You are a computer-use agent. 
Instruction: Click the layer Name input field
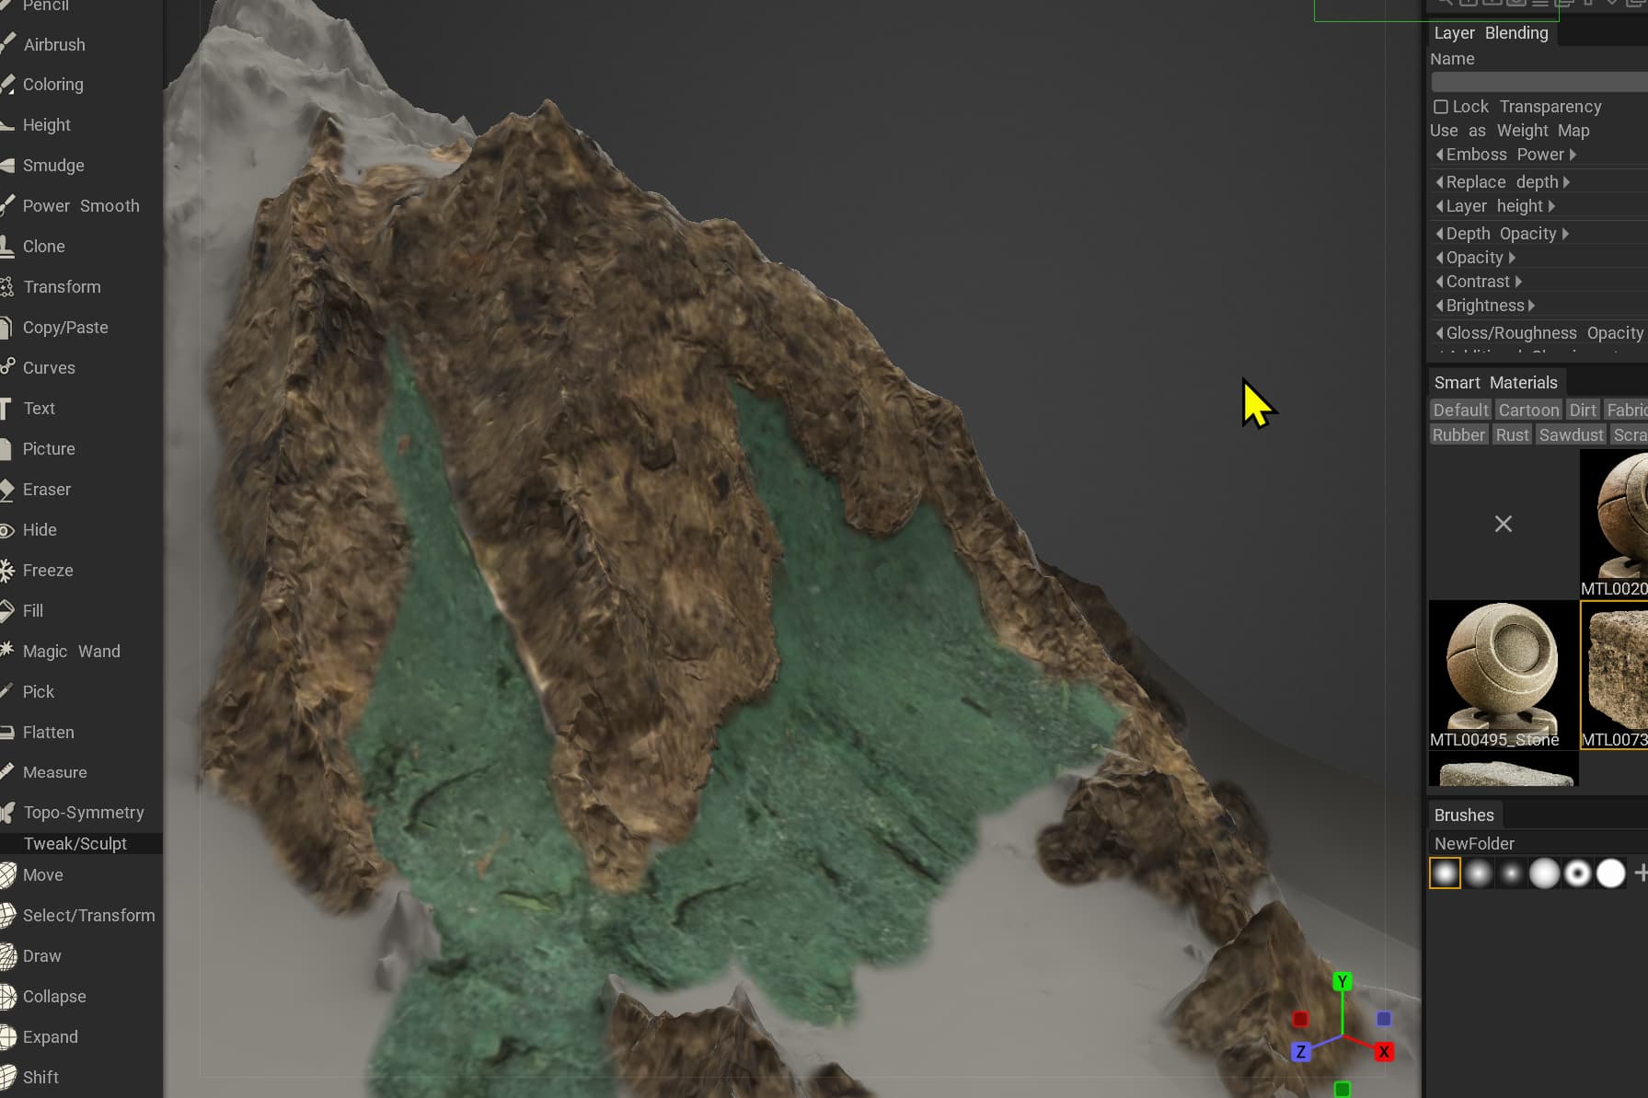[x=1539, y=82]
